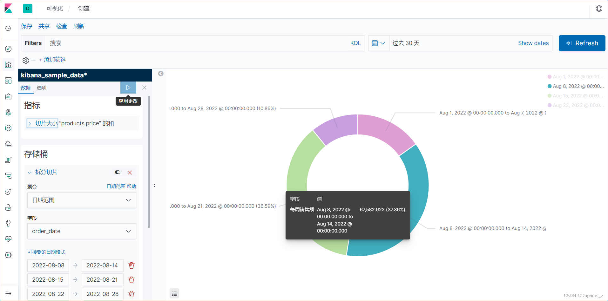Click the apply changes play button
Screen dimensions: 608x301
click(x=128, y=88)
